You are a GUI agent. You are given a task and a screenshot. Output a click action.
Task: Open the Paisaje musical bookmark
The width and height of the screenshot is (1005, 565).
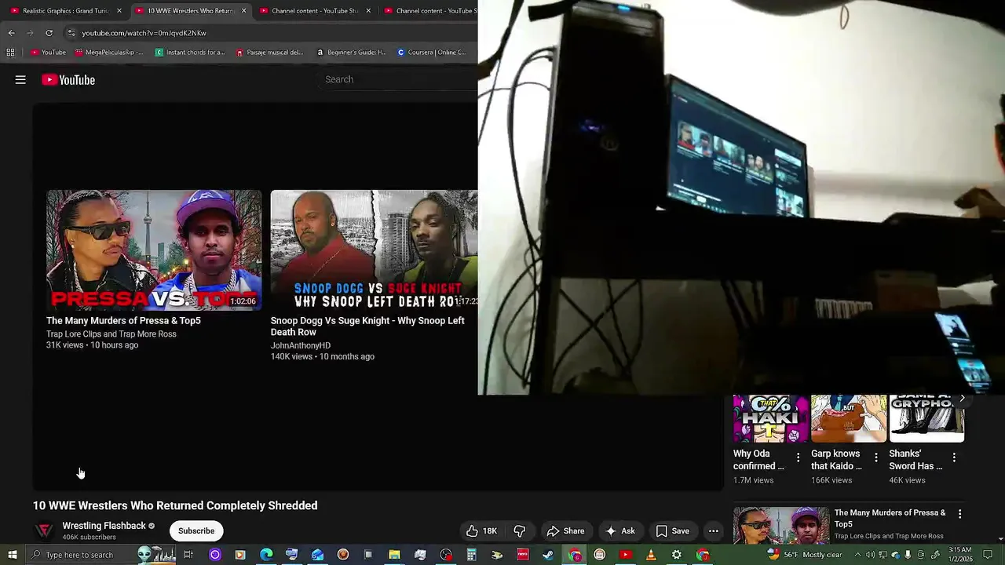click(x=269, y=53)
